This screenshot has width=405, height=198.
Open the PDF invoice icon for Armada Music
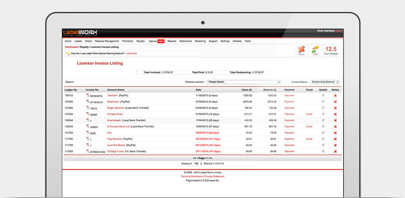click(88, 114)
